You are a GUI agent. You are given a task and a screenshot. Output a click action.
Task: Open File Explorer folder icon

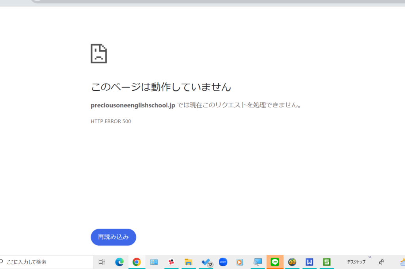(x=189, y=262)
